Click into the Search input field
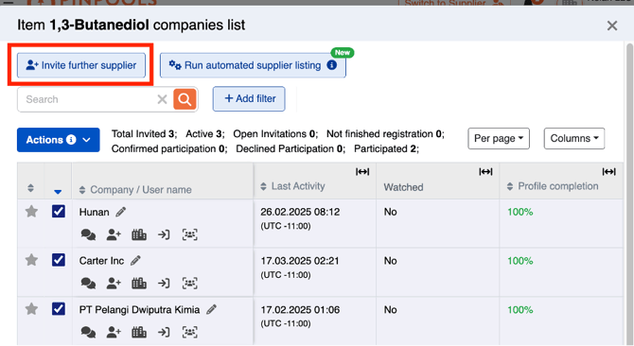Image resolution: width=634 pixels, height=346 pixels. (89, 99)
